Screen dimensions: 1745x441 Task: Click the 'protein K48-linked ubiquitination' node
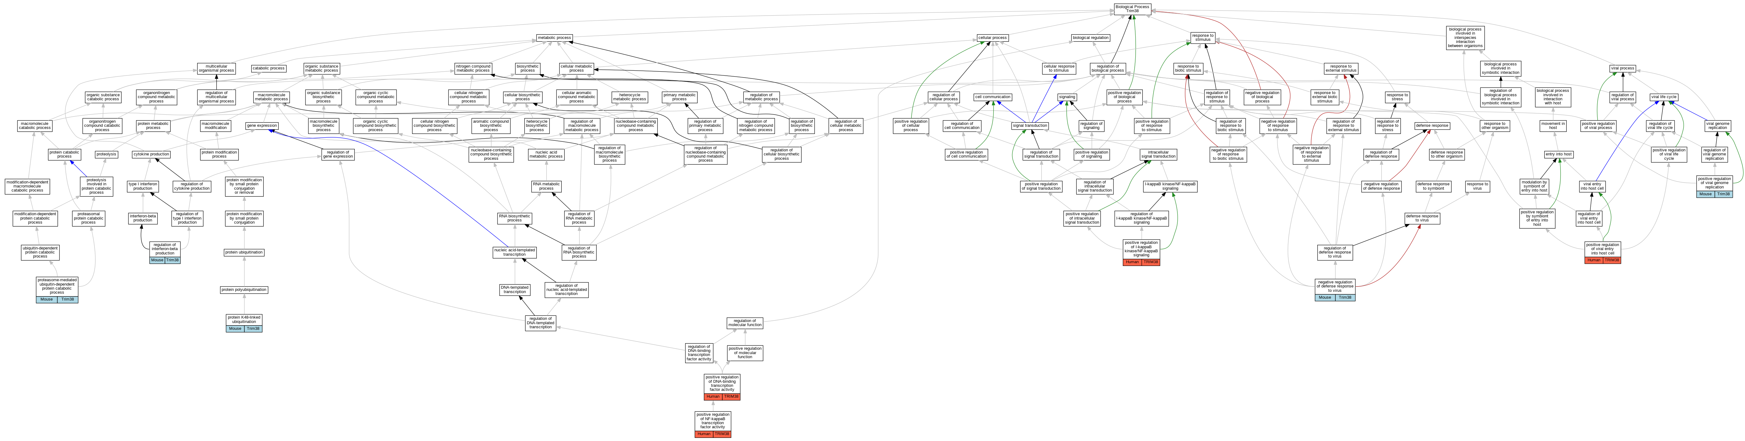coord(244,319)
